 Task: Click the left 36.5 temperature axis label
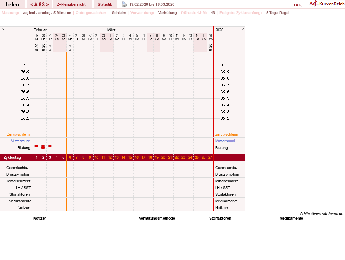point(25,98)
